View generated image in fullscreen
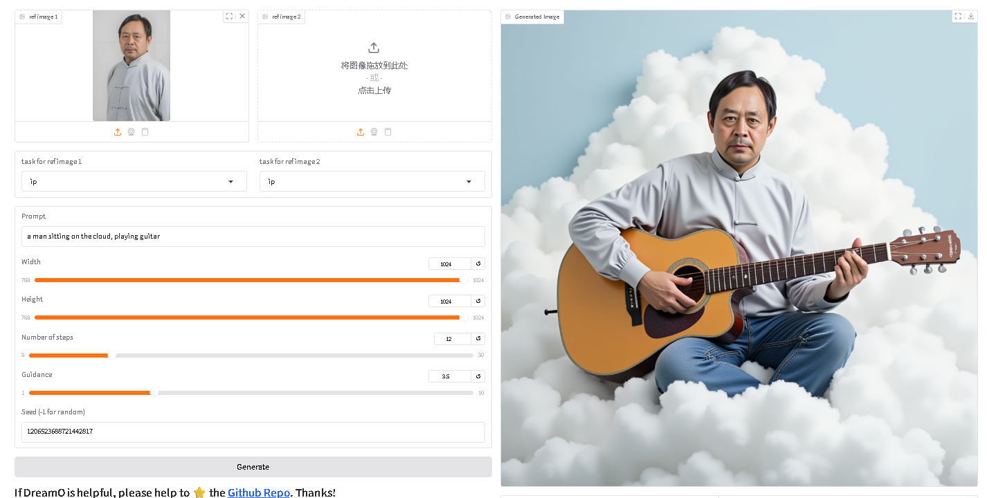This screenshot has width=987, height=498. click(x=958, y=16)
